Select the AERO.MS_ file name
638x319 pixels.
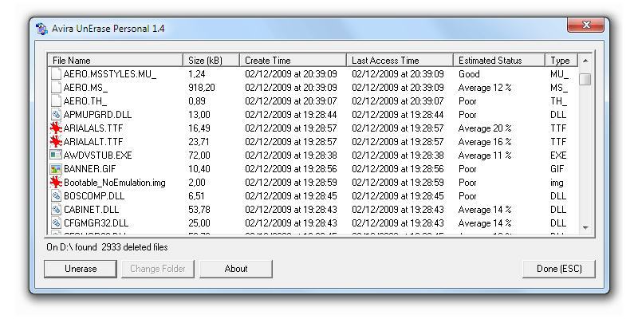(85, 88)
